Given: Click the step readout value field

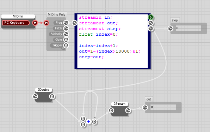Looking at the screenshot, I should click(x=189, y=28).
